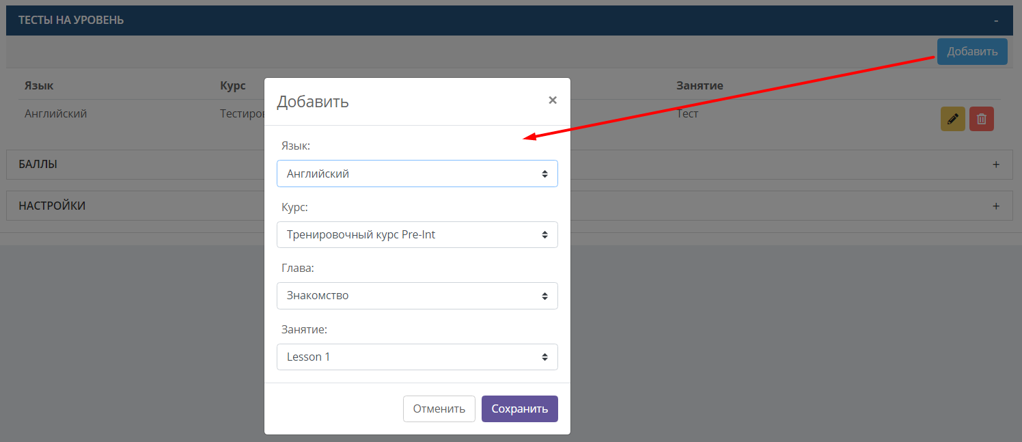1022x442 pixels.
Task: Click the blue Добавить button
Action: [x=972, y=52]
